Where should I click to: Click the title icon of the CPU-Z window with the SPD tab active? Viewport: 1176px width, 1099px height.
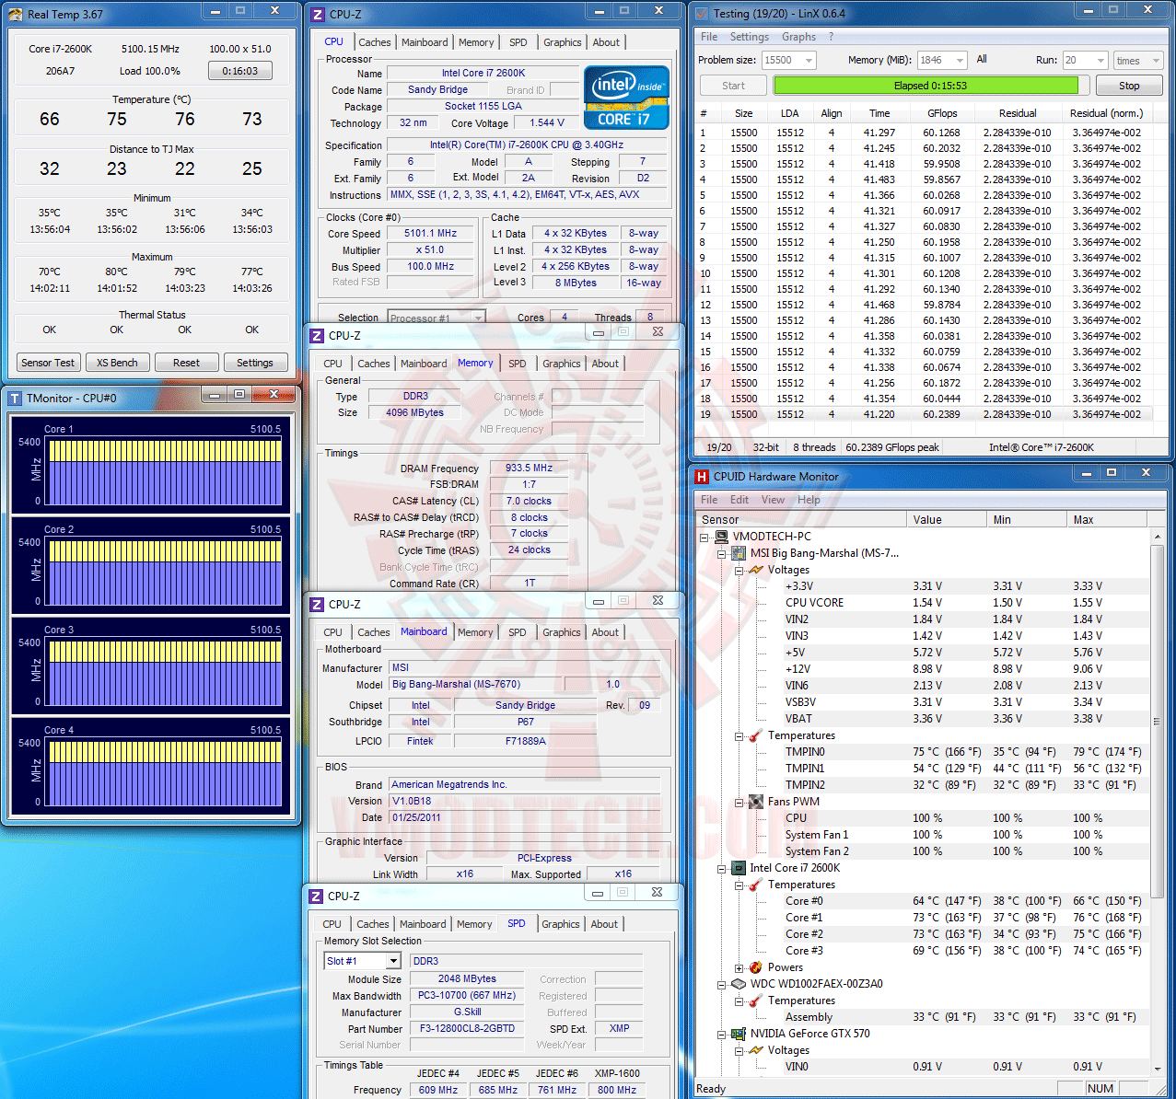point(317,896)
